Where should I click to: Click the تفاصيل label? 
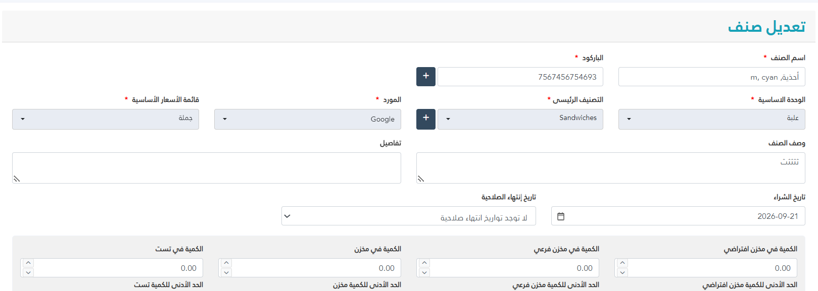tap(391, 143)
